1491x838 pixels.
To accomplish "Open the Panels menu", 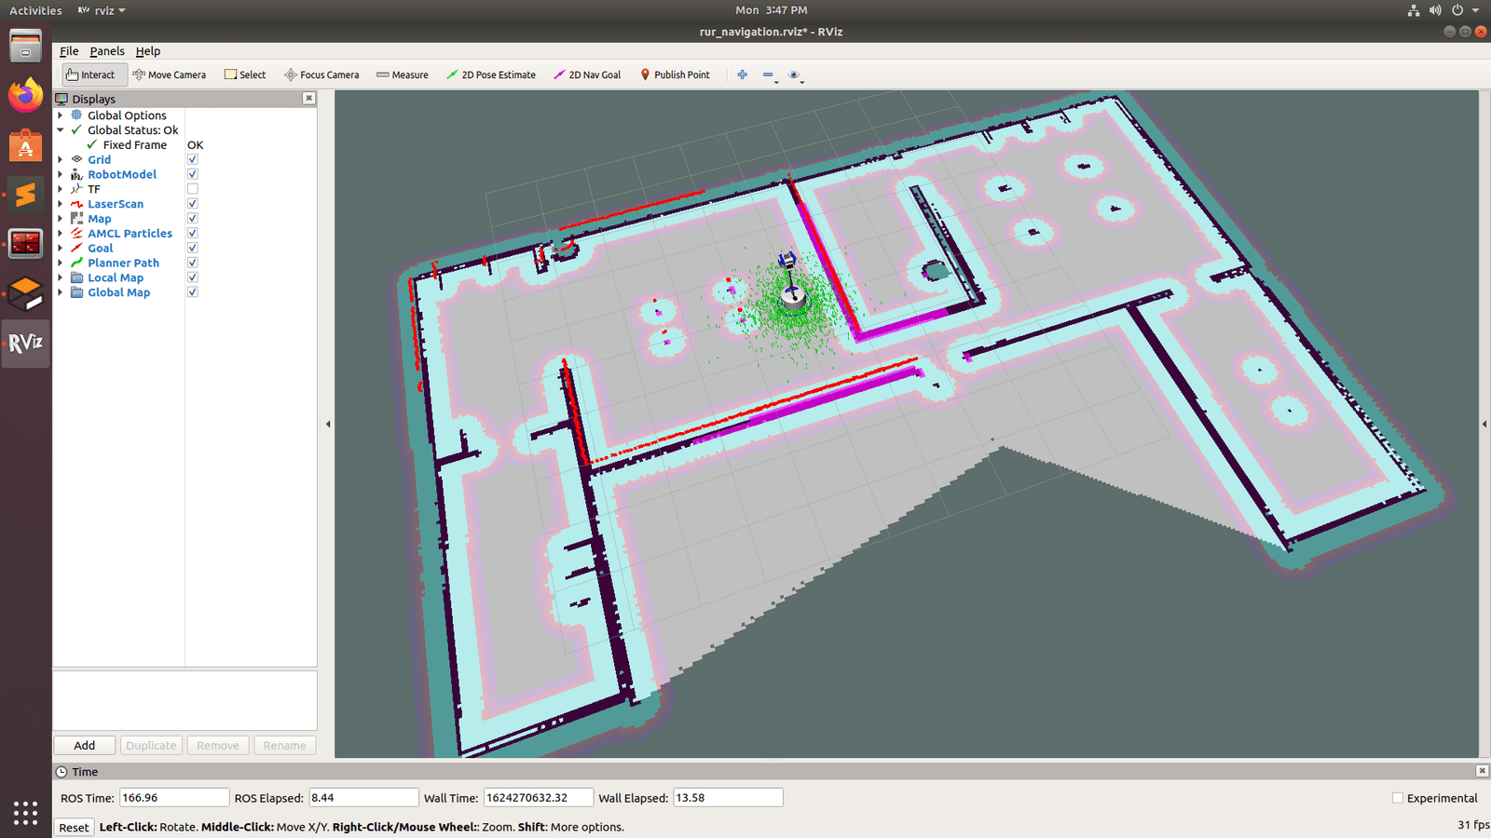I will pyautogui.click(x=107, y=51).
